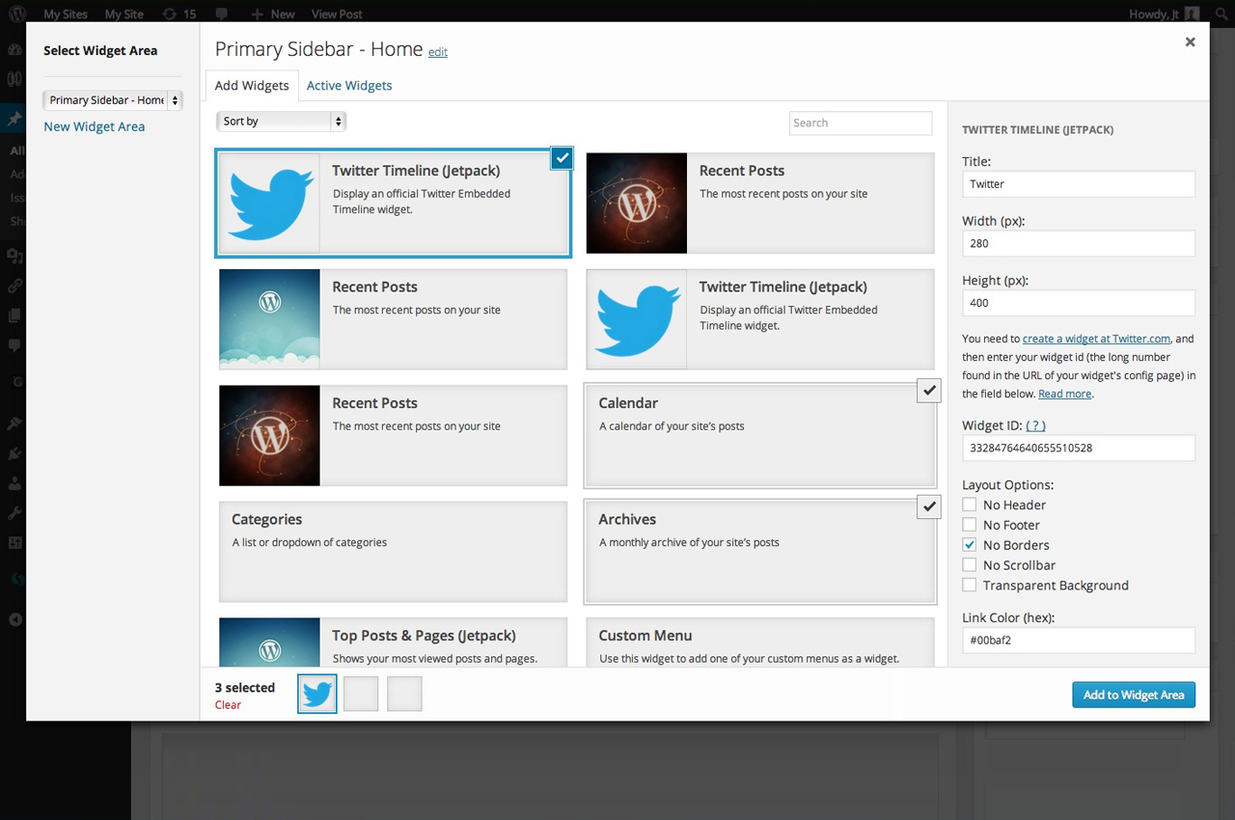This screenshot has width=1235, height=820.
Task: Open the Sort by dropdown
Action: [x=281, y=122]
